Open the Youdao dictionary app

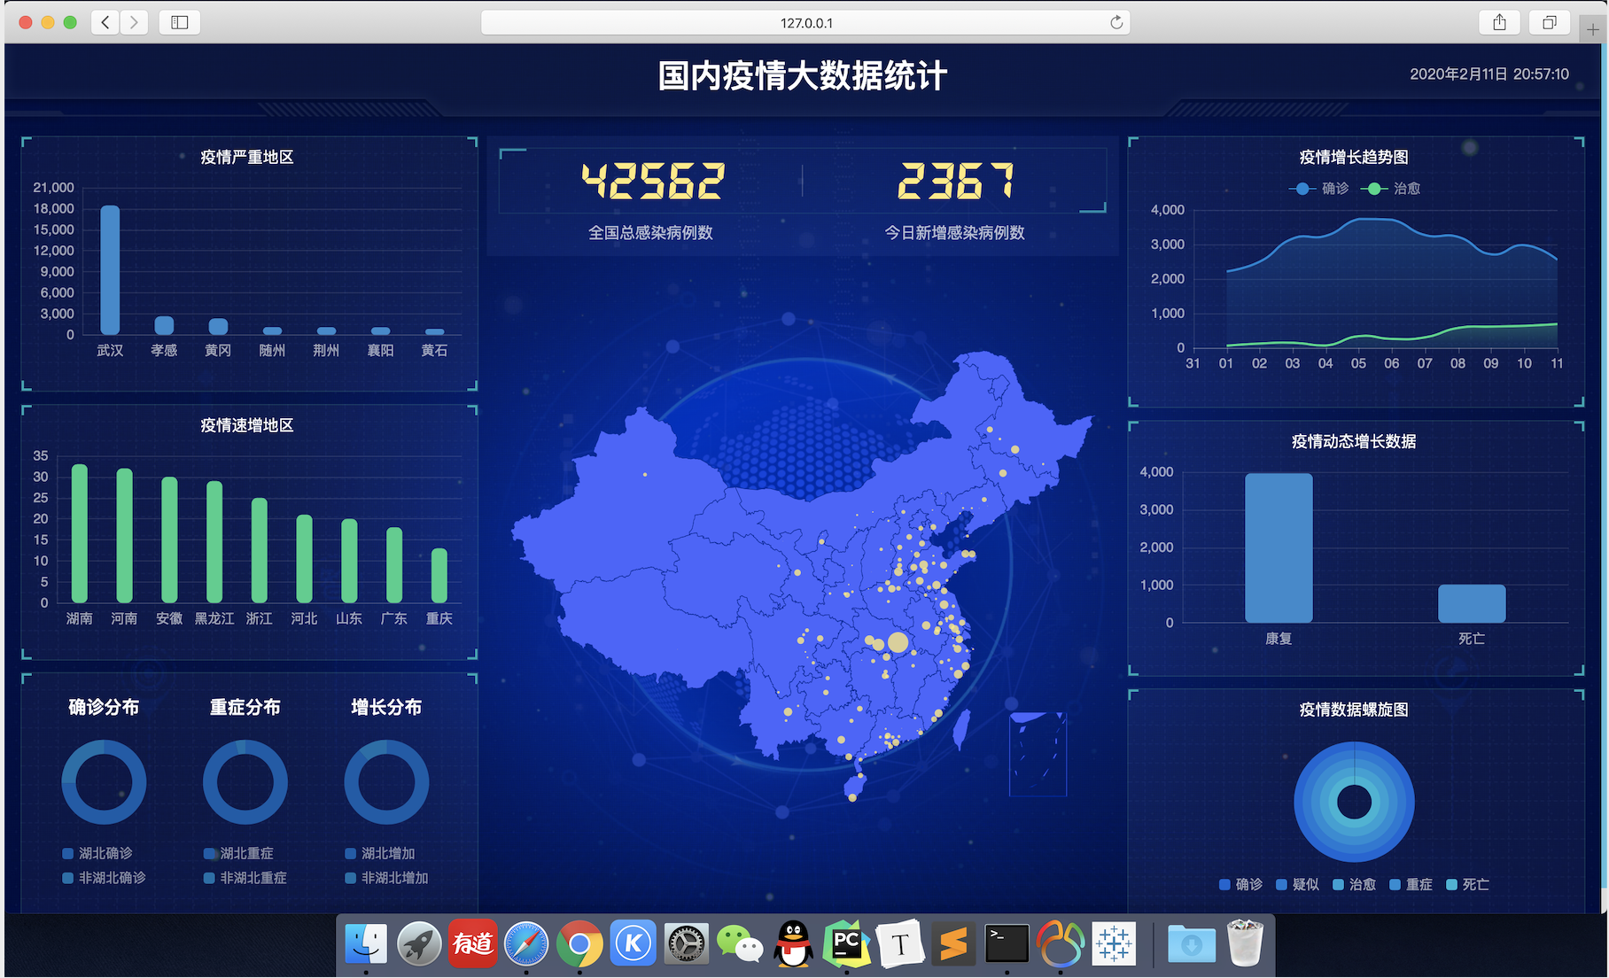pos(472,943)
